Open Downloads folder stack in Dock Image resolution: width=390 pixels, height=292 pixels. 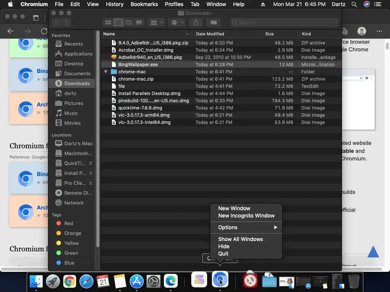pos(269,281)
